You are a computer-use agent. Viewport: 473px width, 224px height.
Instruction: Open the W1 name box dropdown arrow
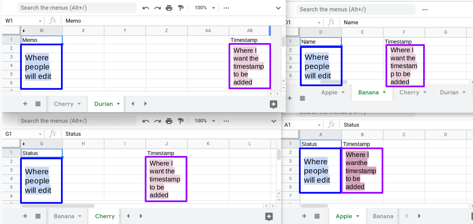(x=40, y=21)
